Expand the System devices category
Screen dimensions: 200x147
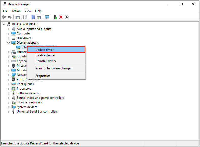coord(9,107)
